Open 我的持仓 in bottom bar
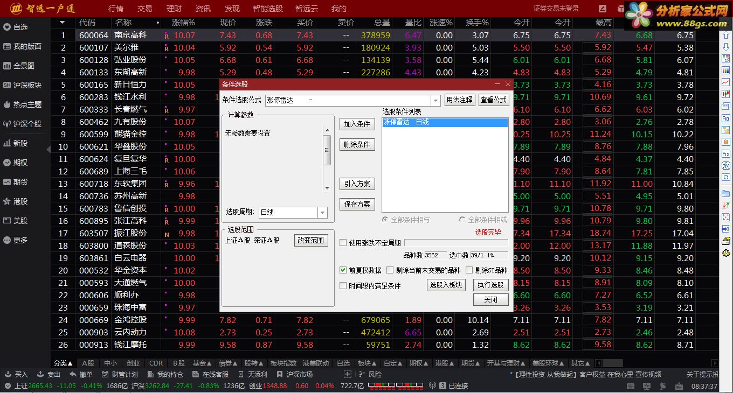The height and width of the screenshot is (393, 733). [165, 375]
